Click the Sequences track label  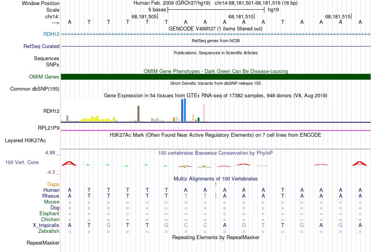point(46,59)
